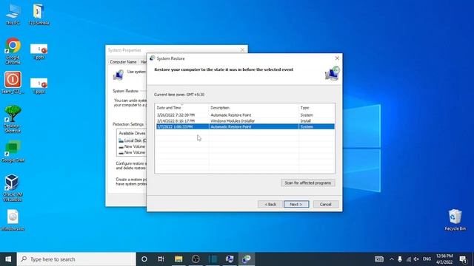
Task: Open the clock showing 12:56 PM
Action: [444, 259]
